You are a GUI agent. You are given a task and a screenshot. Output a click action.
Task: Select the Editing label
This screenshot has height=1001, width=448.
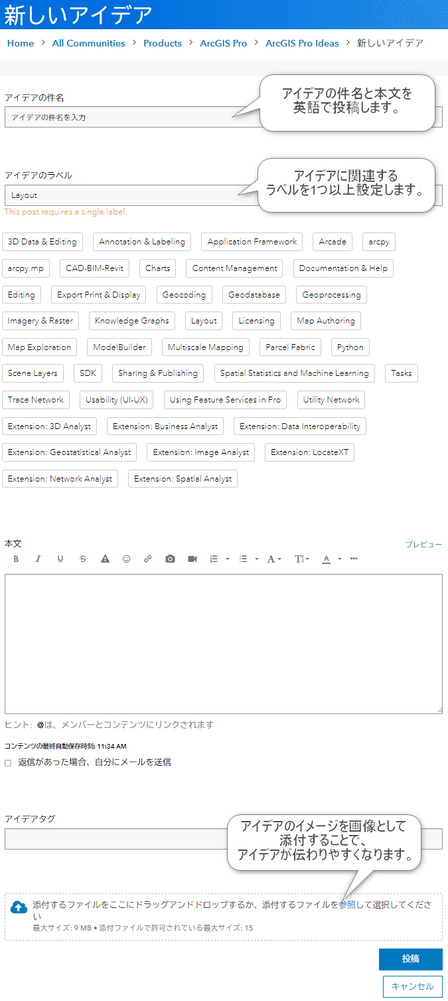21,294
